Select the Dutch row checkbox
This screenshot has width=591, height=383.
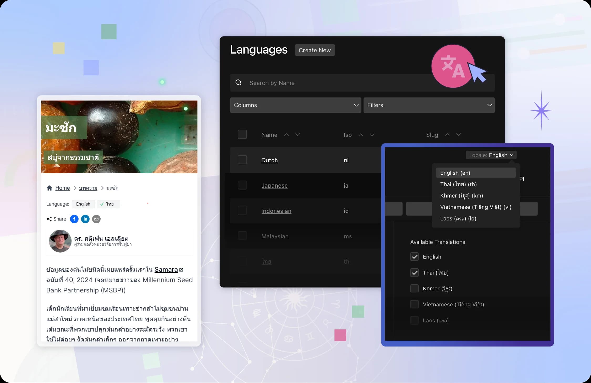[x=242, y=160]
